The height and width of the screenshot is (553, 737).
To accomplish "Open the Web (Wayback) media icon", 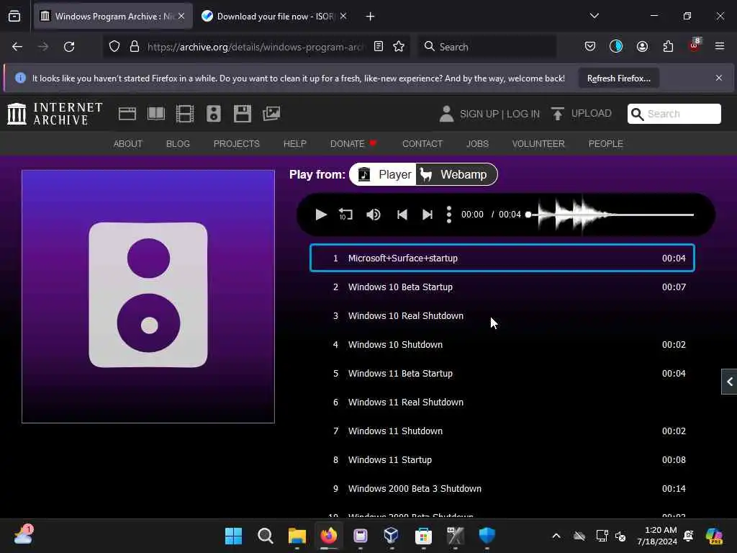I will pos(127,114).
